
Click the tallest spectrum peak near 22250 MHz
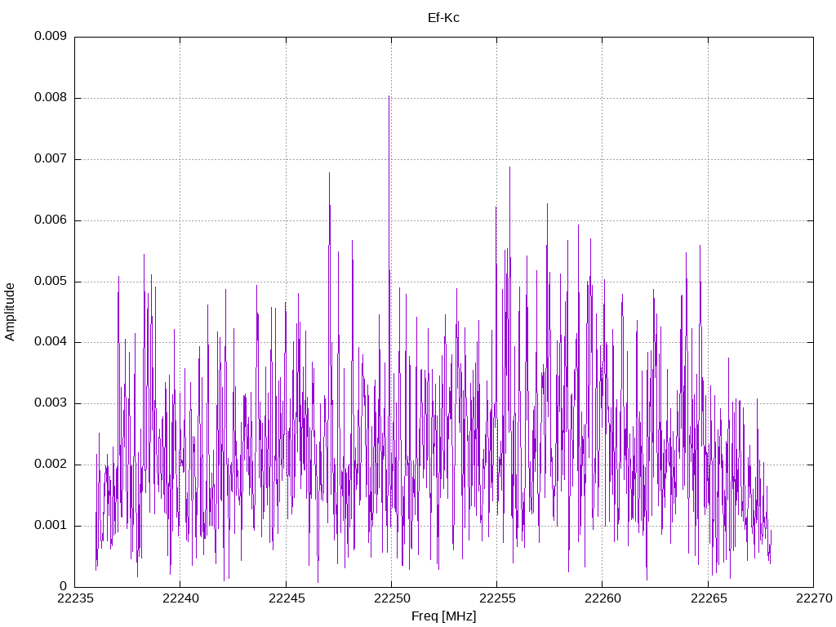pos(389,97)
